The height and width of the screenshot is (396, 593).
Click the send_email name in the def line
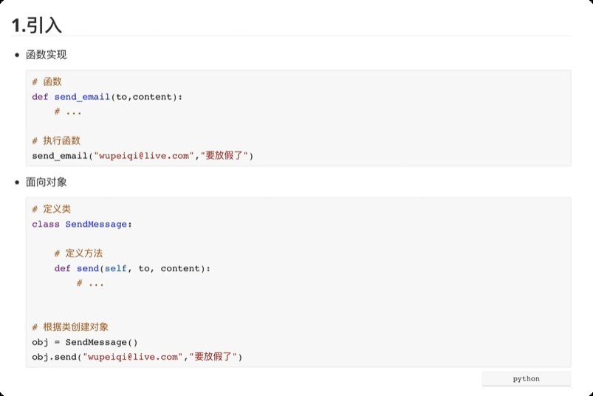point(82,97)
